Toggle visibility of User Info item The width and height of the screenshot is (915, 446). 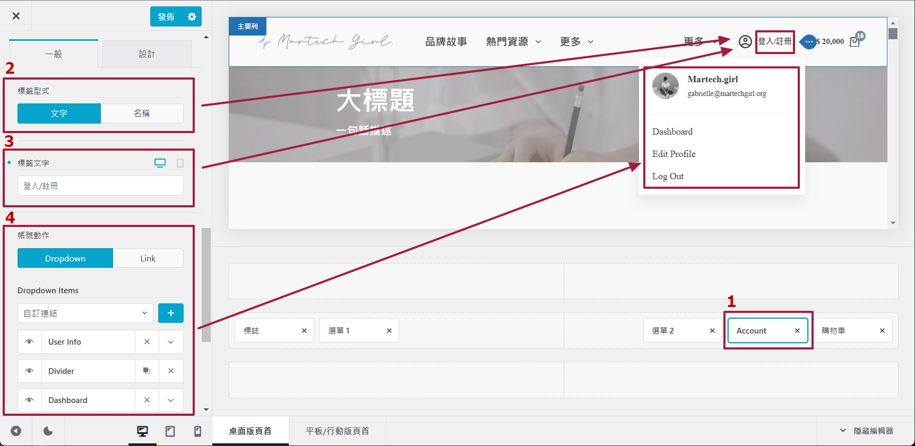click(30, 342)
